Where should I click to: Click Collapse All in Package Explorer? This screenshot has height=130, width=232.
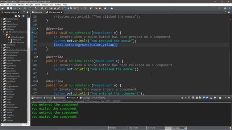[16, 16]
